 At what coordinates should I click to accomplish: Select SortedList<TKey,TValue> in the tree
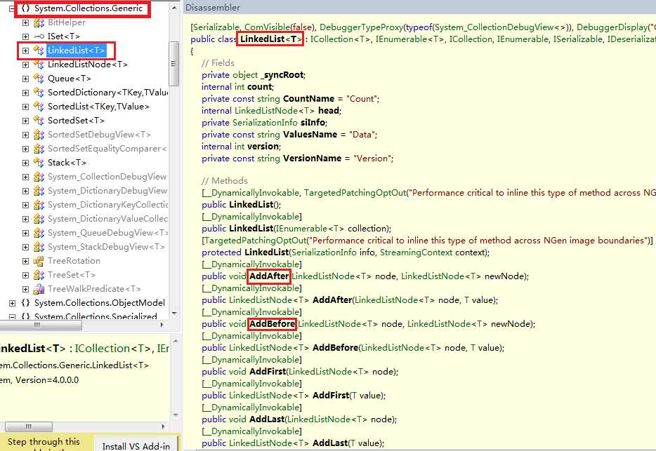click(x=98, y=107)
